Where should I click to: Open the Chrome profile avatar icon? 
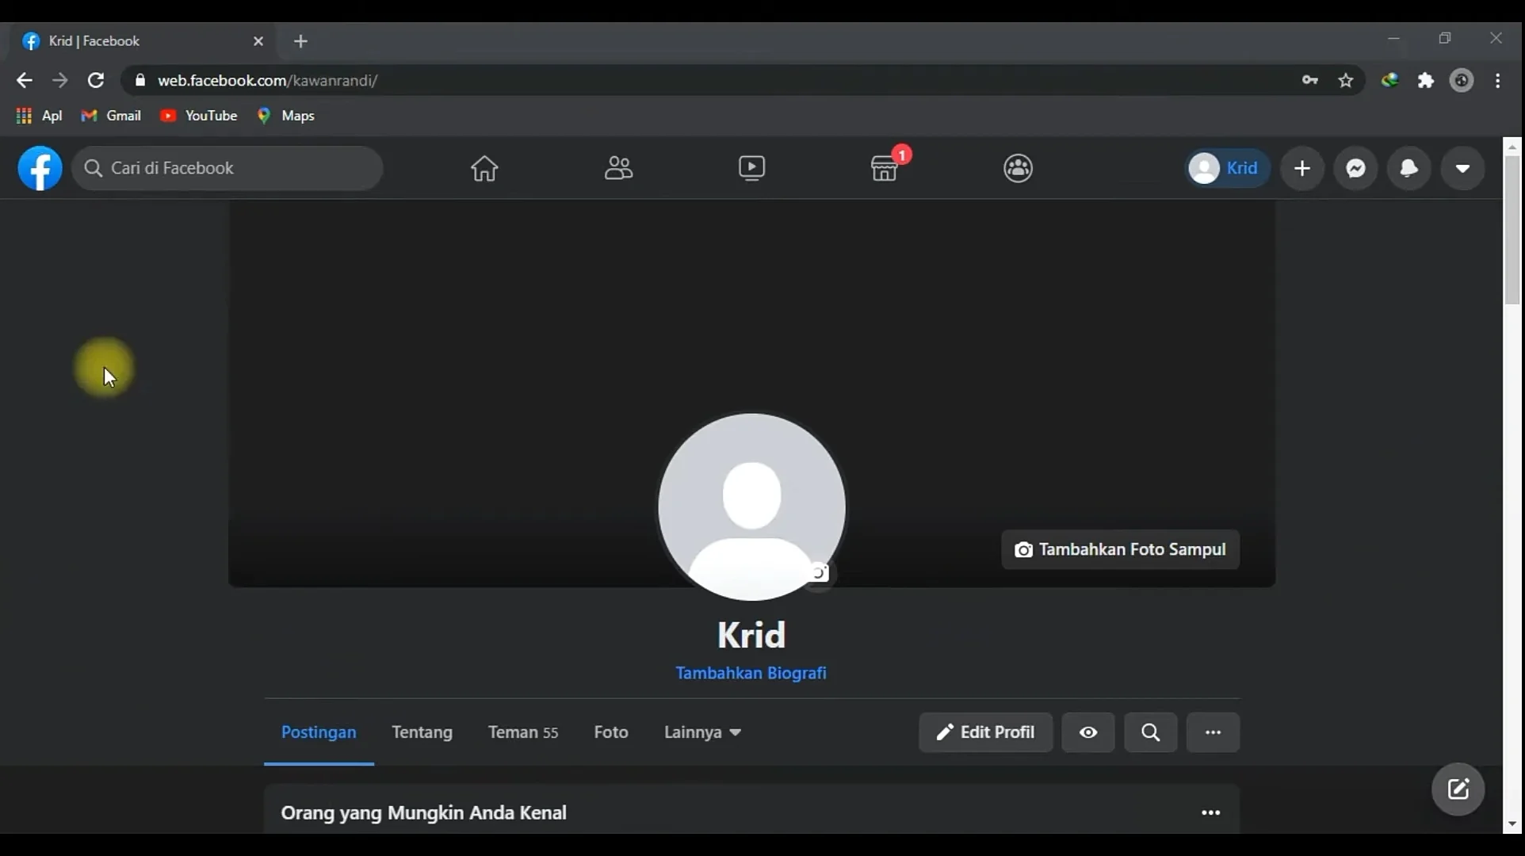(1462, 80)
